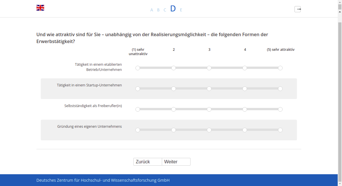Rate Gründung eines Unternehmens as 1
The height and width of the screenshot is (186, 342).
(138, 130)
